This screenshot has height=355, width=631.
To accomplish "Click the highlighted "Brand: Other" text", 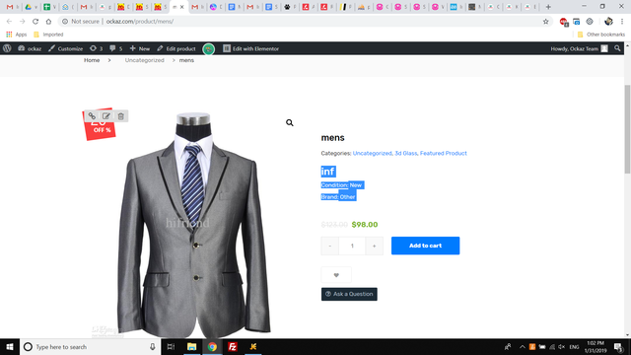I will tap(338, 197).
